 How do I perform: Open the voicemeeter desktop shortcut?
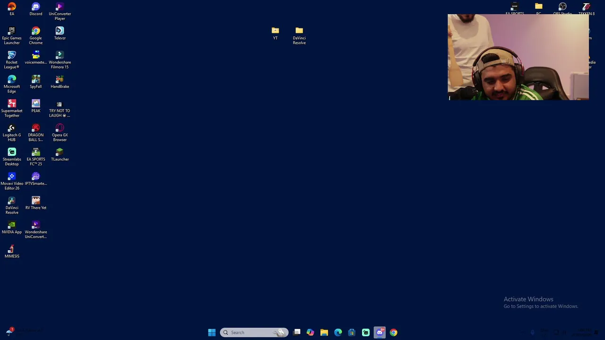tap(35, 58)
